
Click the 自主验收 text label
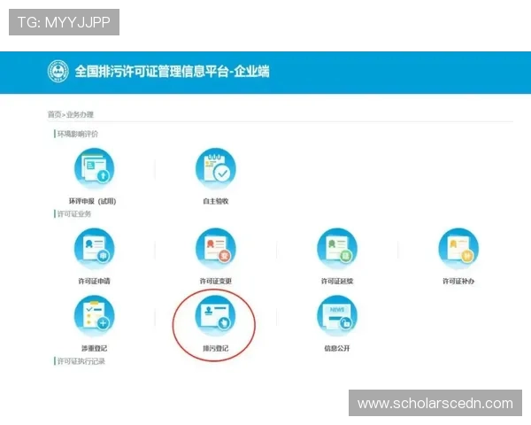[x=216, y=201]
